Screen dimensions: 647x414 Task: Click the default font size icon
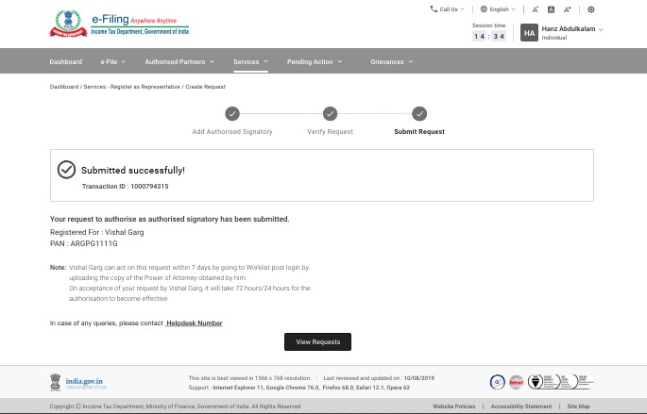point(551,9)
